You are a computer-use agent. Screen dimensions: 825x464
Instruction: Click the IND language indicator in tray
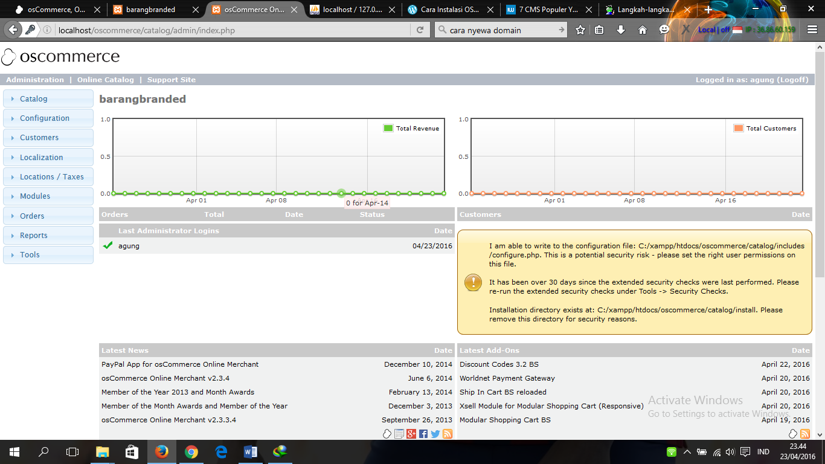pyautogui.click(x=763, y=452)
